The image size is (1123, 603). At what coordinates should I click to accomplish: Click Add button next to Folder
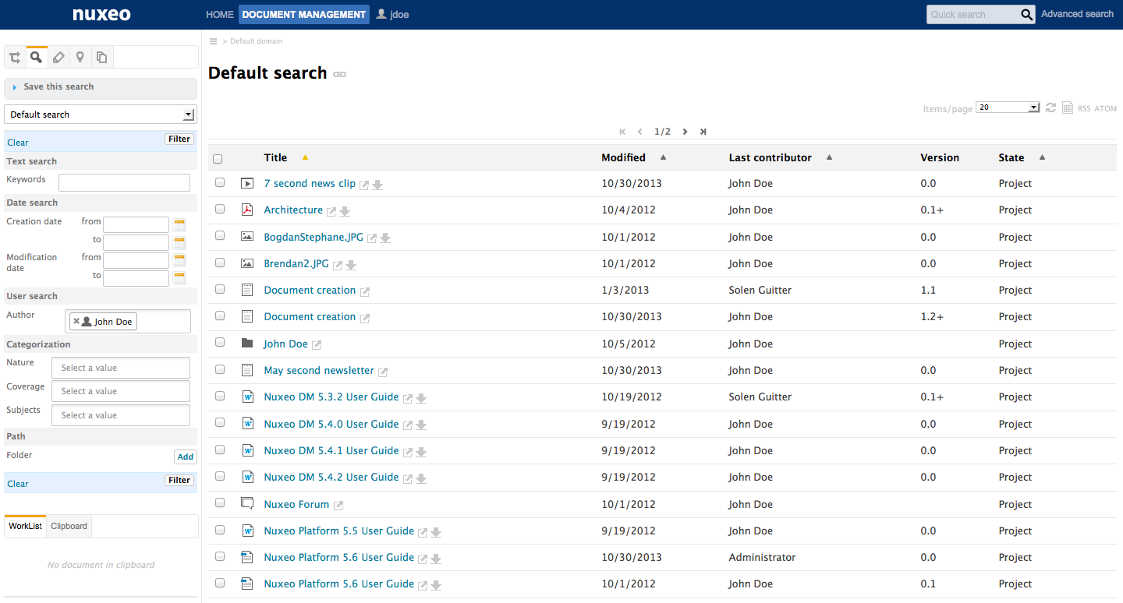coord(185,457)
